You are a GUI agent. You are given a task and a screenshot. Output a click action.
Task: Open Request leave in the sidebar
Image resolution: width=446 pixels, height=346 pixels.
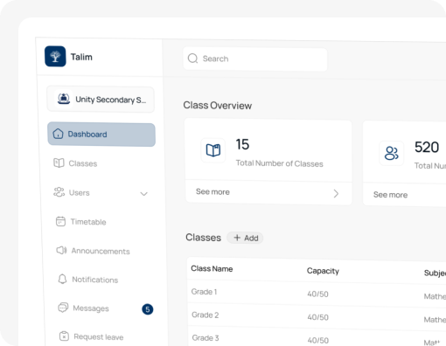coord(99,337)
